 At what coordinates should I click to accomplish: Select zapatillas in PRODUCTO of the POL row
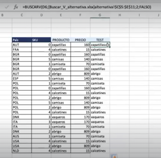61,88
